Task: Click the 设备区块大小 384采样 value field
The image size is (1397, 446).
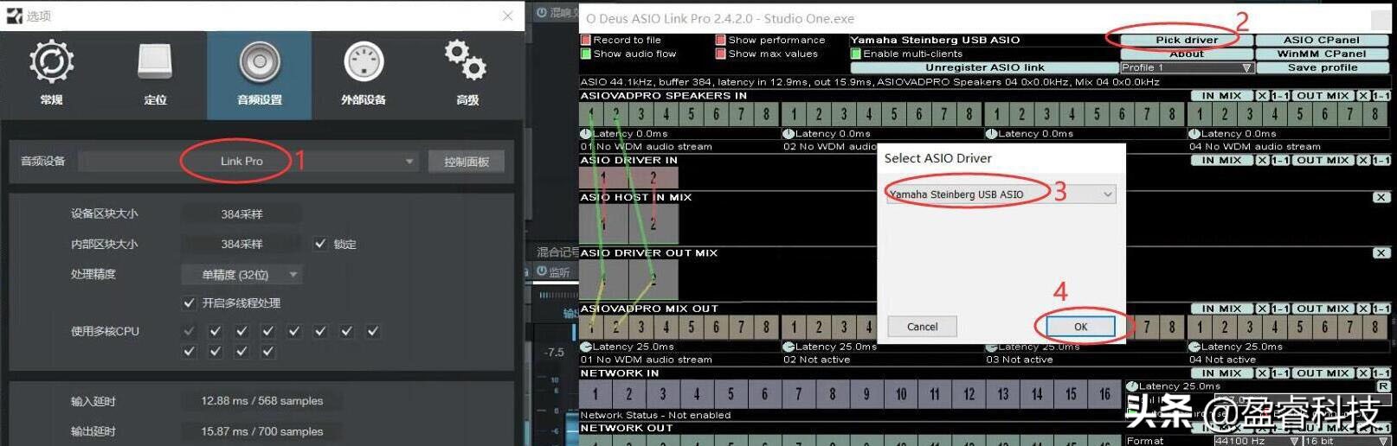Action: click(x=241, y=213)
